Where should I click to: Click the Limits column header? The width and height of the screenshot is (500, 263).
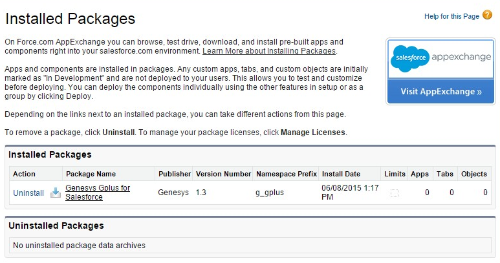click(395, 174)
